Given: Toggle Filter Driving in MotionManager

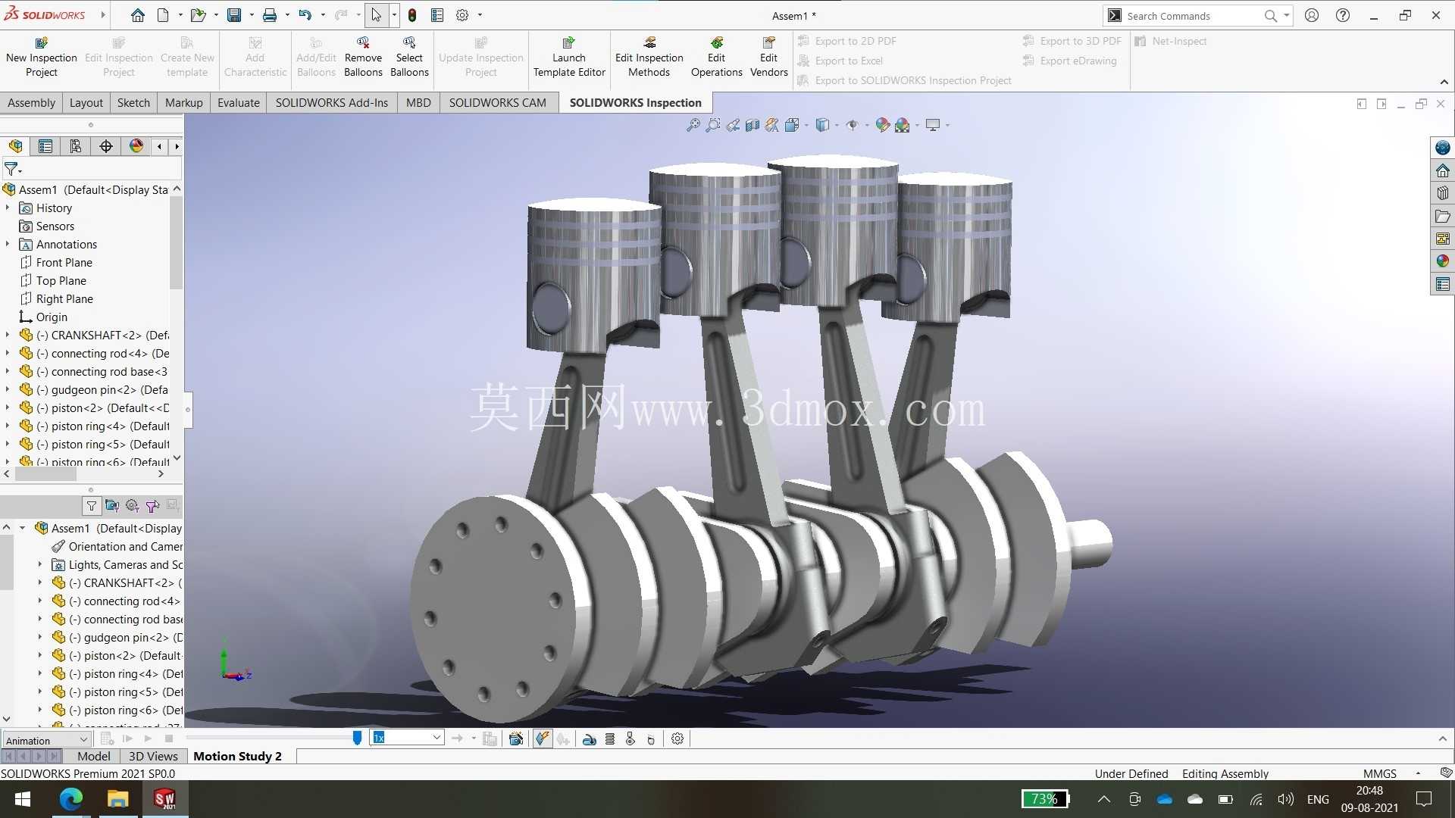Looking at the screenshot, I should pyautogui.click(x=133, y=505).
